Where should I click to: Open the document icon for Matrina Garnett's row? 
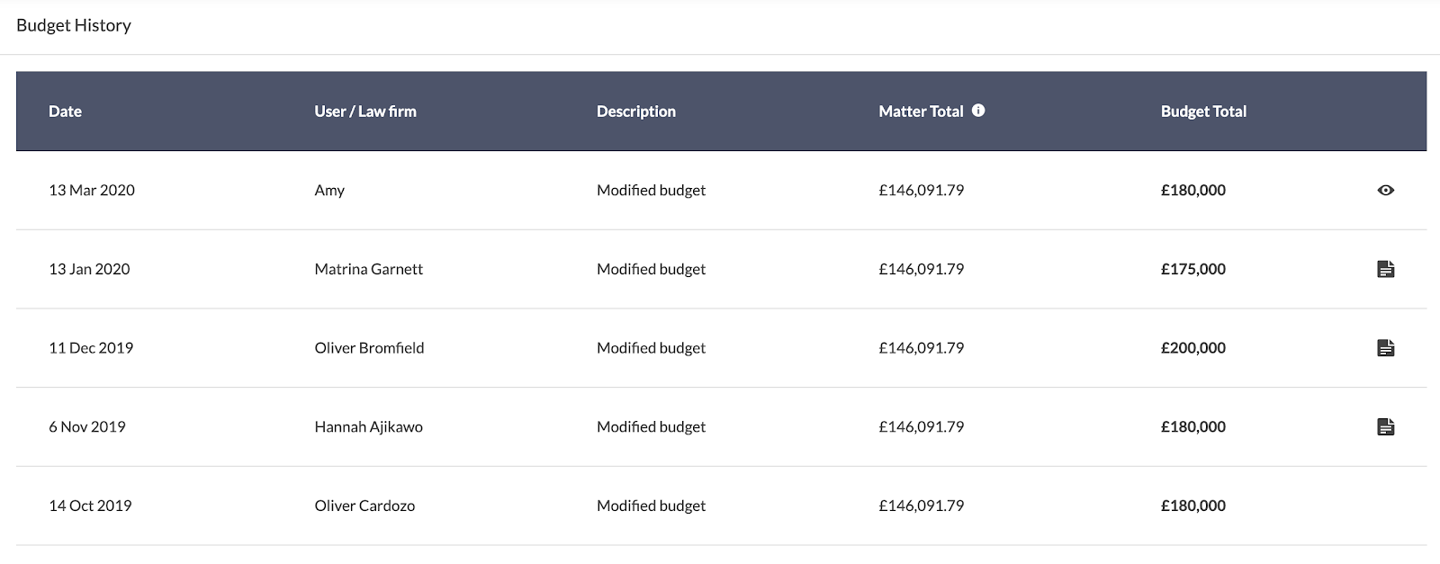click(x=1386, y=269)
